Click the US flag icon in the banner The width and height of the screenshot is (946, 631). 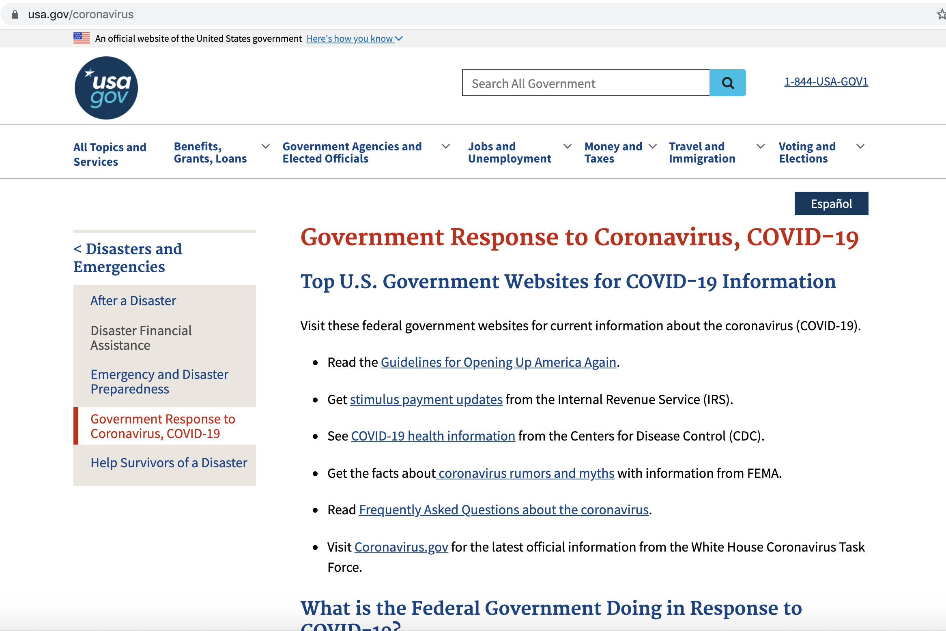tap(81, 38)
